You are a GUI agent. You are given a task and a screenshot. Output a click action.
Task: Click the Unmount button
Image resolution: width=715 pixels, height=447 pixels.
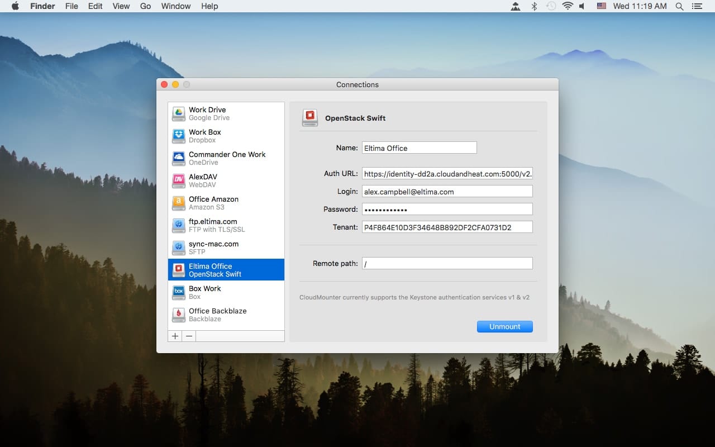(505, 326)
